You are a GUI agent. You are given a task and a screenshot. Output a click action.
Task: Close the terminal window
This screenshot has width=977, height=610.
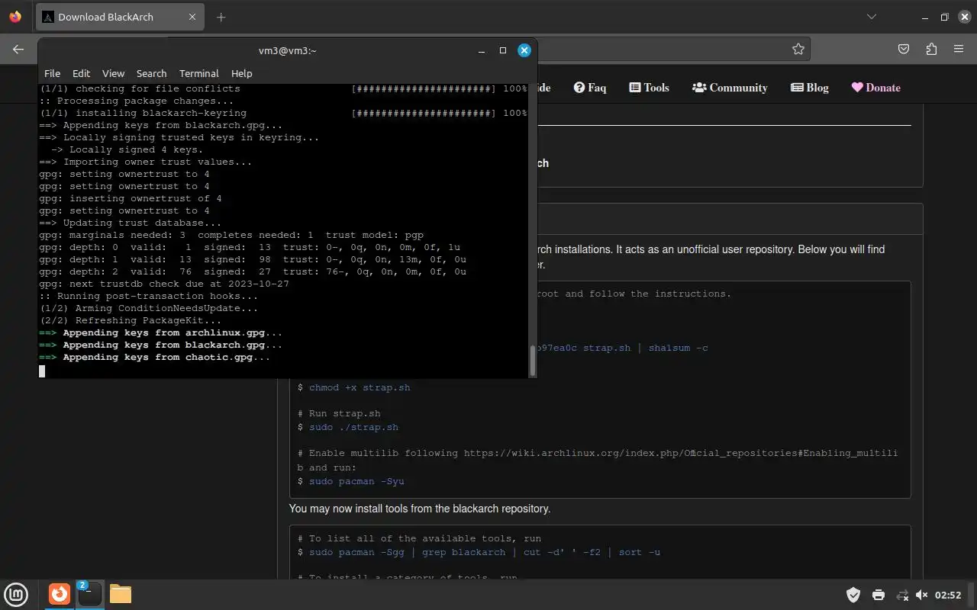(524, 50)
